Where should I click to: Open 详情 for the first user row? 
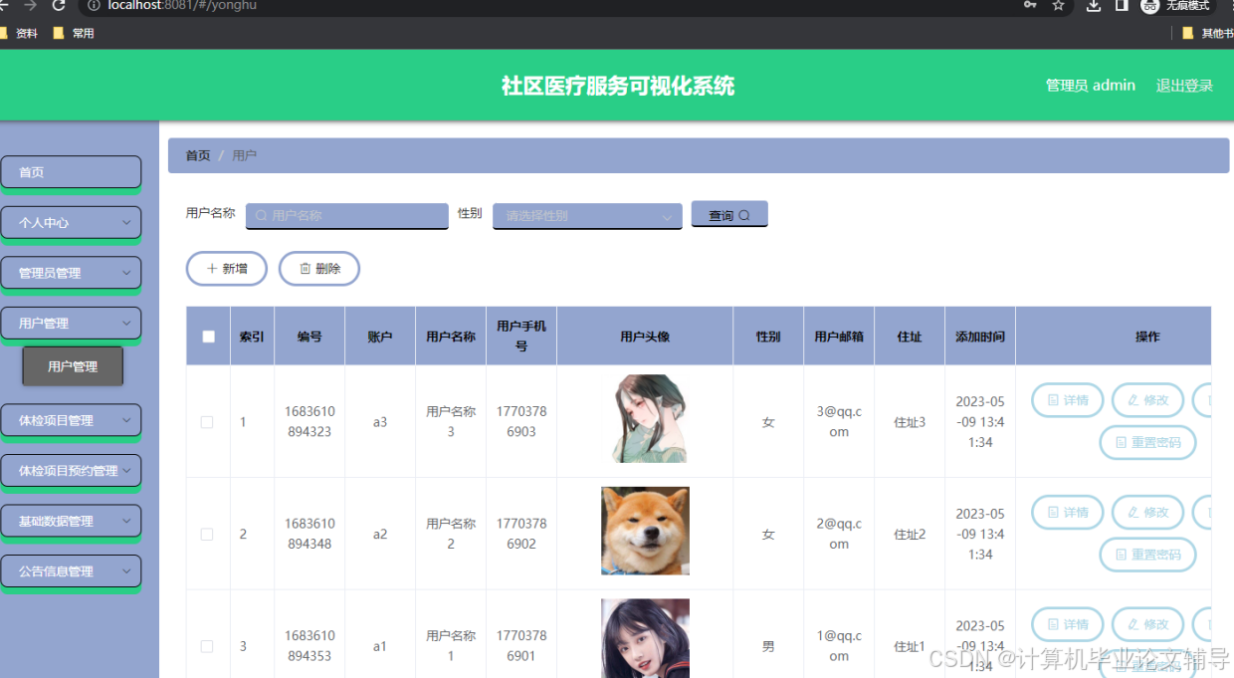pos(1067,399)
